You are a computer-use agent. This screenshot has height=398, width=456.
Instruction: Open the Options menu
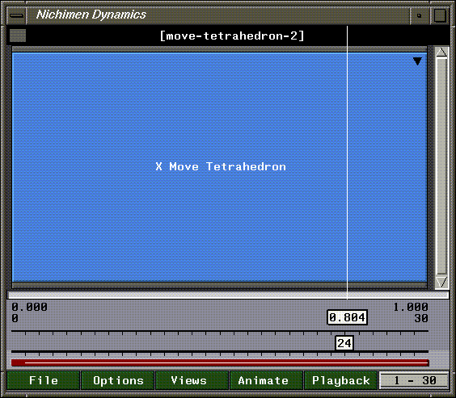118,380
